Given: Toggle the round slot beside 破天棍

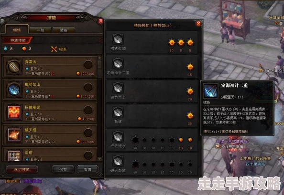Looking at the screenshot, I should click(x=88, y=133).
